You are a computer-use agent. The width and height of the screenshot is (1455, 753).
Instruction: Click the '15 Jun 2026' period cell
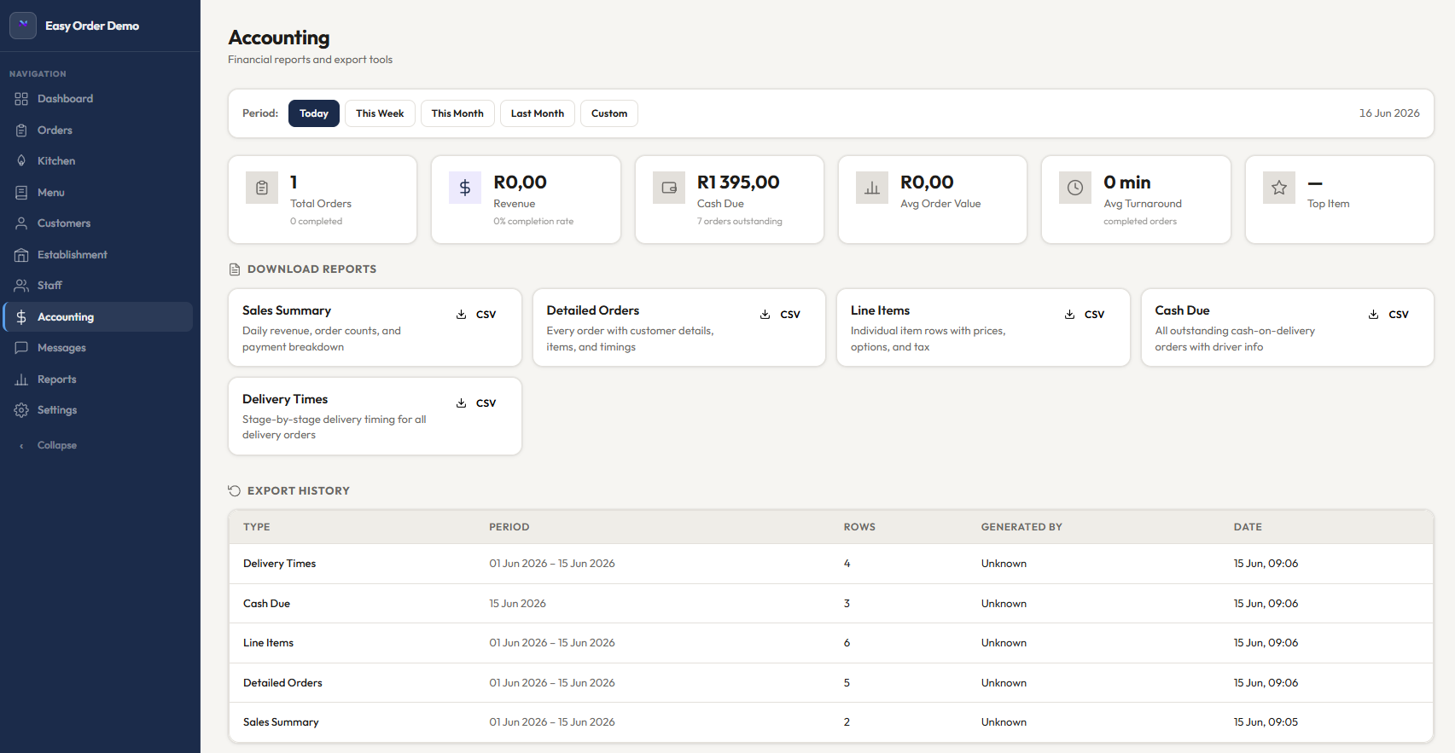517,604
